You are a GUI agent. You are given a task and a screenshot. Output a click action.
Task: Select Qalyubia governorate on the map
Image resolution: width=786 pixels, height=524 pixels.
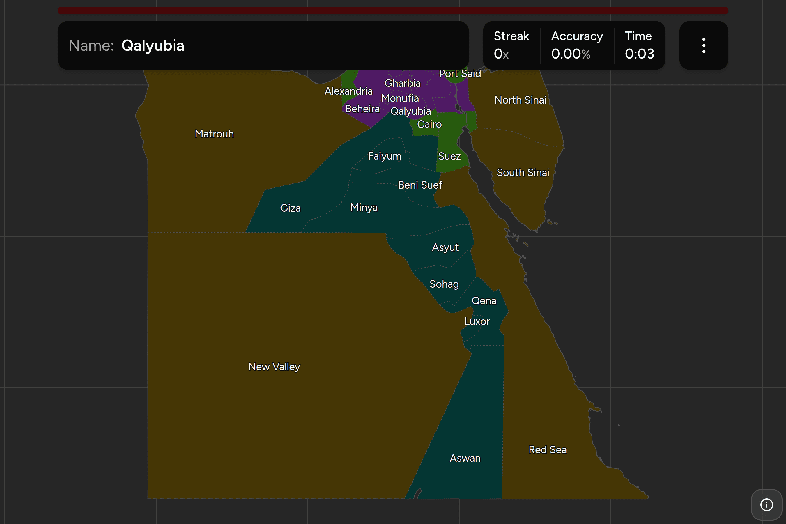(x=410, y=111)
